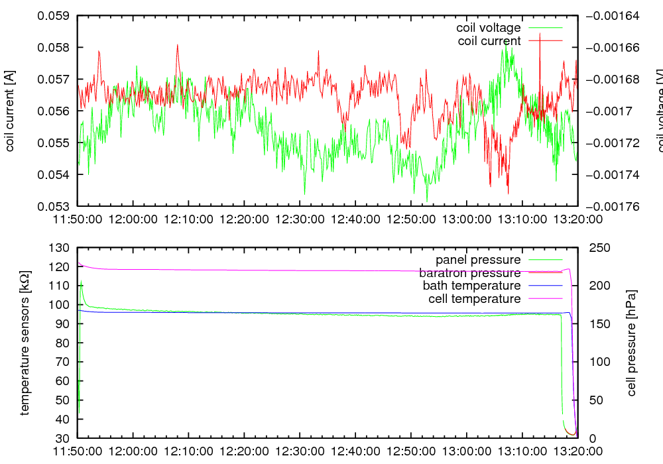Toggle the coil voltage legend entry
The height and width of the screenshot is (464, 663).
pos(488,28)
